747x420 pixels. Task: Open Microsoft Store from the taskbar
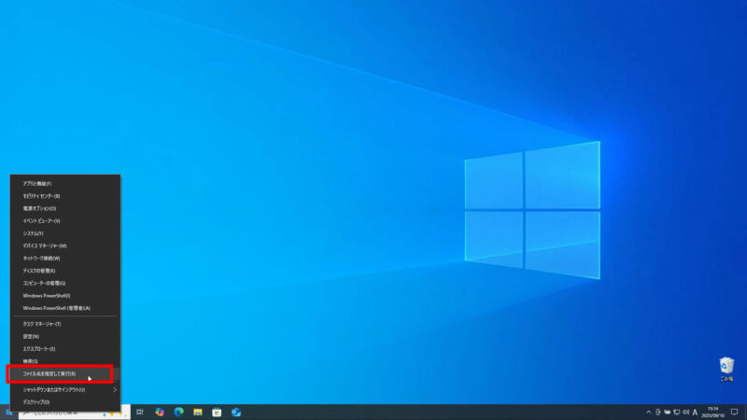217,412
